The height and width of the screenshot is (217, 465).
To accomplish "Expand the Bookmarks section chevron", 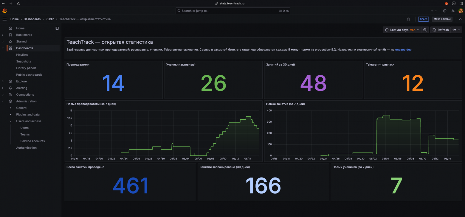I will point(3,35).
